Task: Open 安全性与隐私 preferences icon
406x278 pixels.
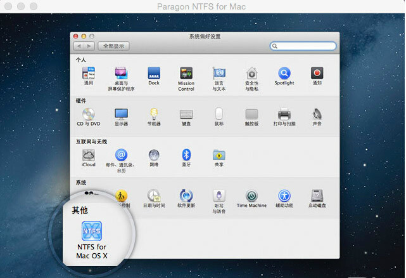Action: tap(251, 73)
